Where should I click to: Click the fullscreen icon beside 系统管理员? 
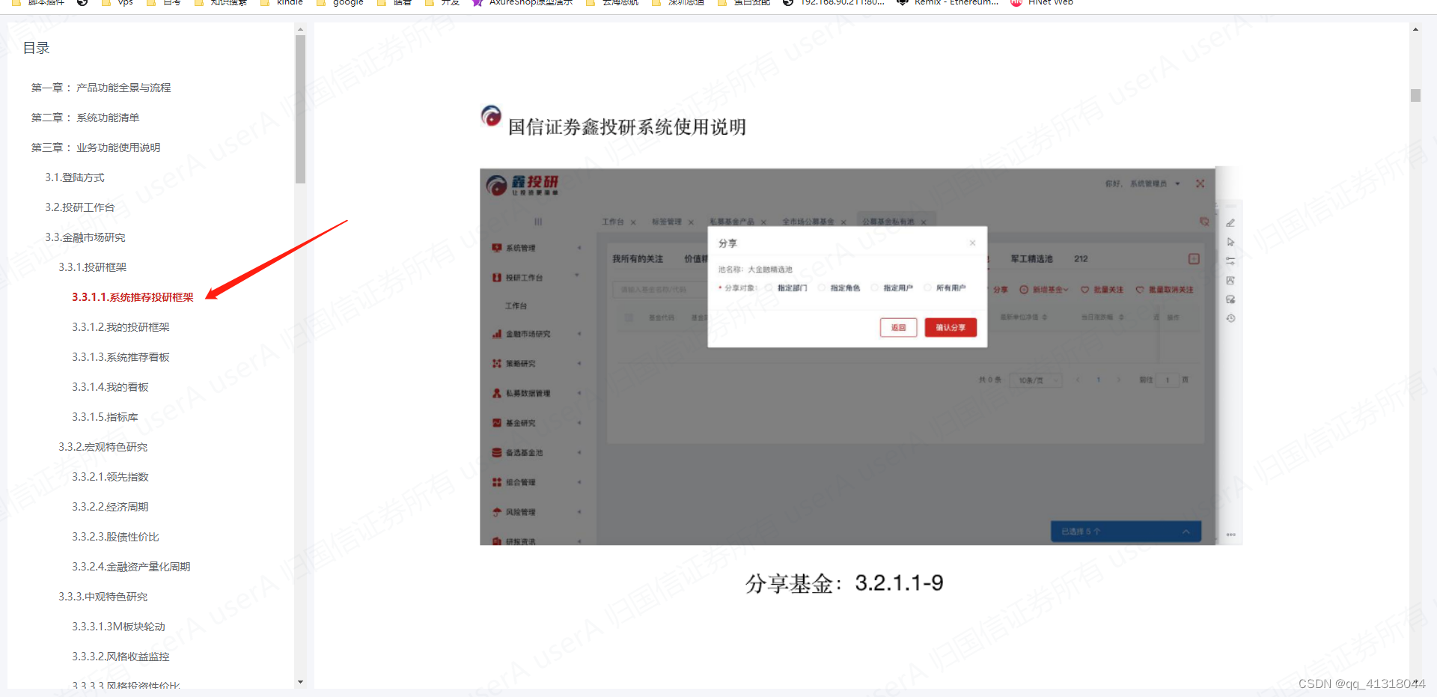(x=1200, y=183)
